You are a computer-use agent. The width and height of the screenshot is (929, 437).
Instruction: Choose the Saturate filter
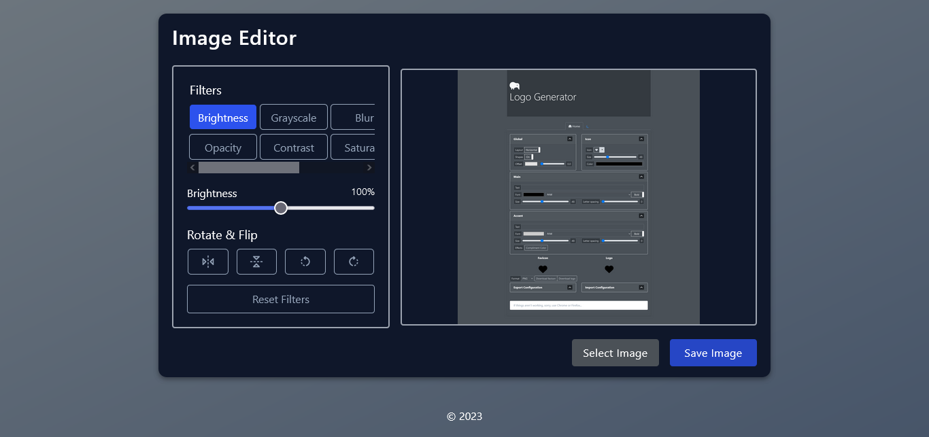[x=359, y=147]
